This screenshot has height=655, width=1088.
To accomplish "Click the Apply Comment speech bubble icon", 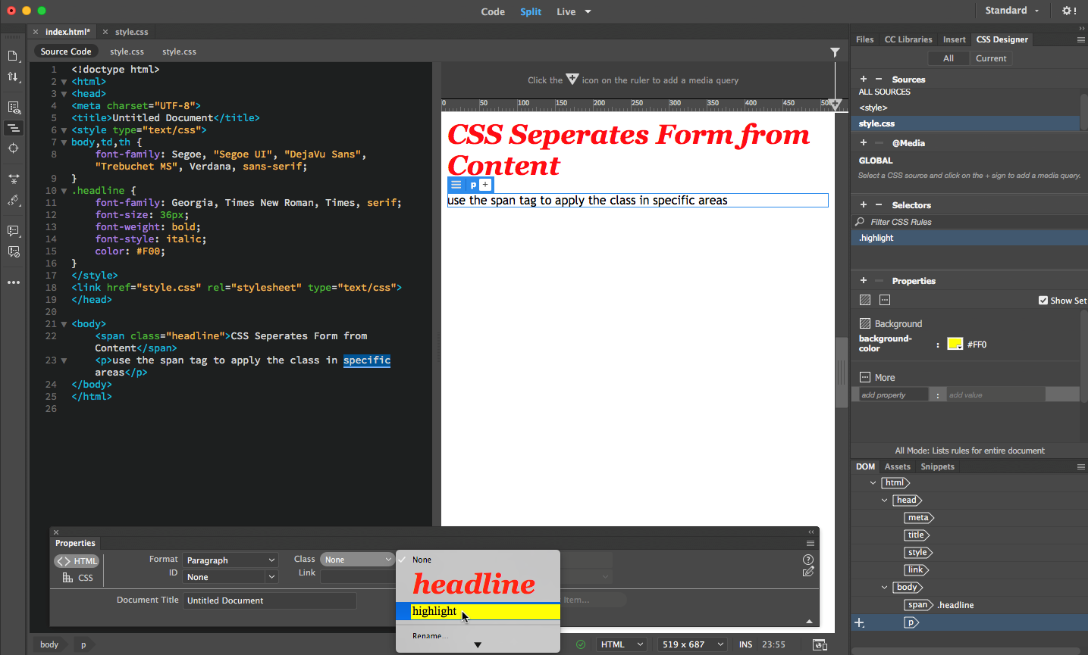I will (x=13, y=231).
